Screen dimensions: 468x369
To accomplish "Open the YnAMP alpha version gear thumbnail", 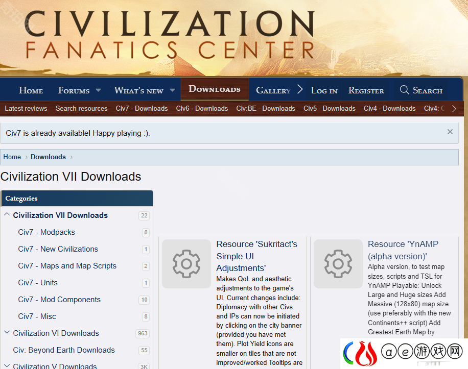I will click(338, 264).
